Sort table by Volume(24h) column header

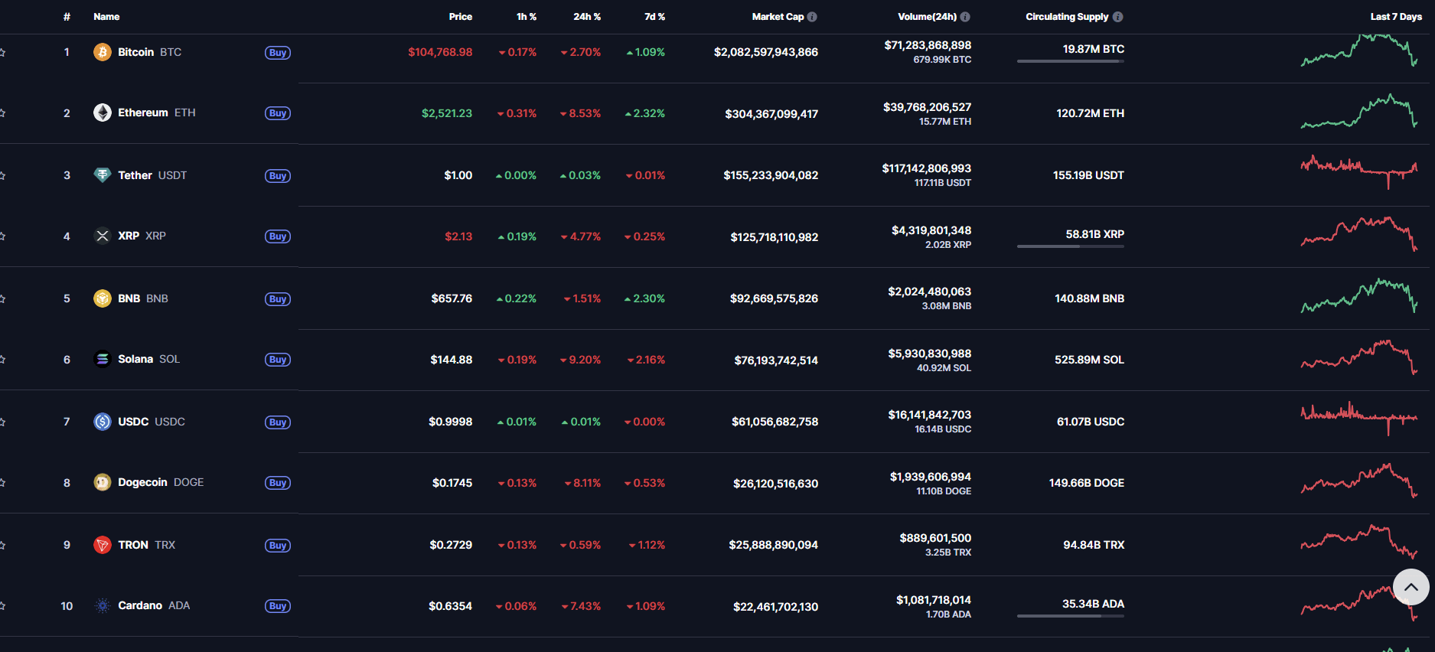point(927,17)
